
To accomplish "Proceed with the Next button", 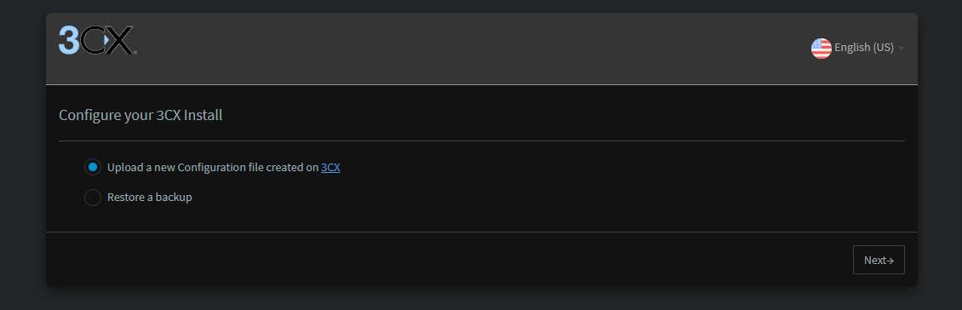I will [879, 261].
